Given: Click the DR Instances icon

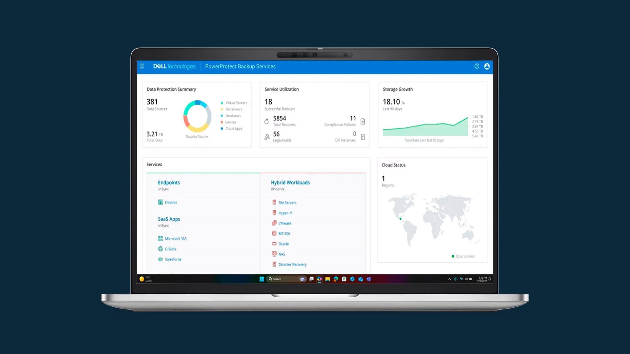Looking at the screenshot, I should point(363,137).
